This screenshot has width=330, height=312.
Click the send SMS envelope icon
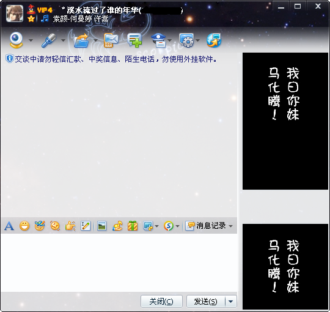tap(111, 40)
